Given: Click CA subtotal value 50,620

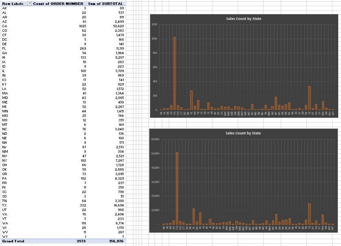Looking at the screenshot, I should click(x=118, y=26).
